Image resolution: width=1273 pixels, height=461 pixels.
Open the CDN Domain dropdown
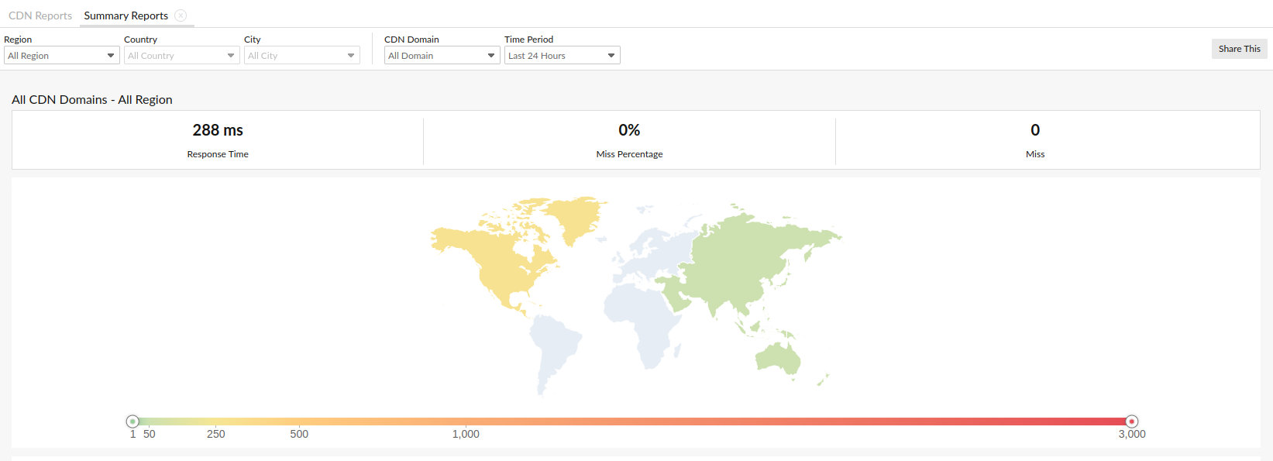click(442, 56)
